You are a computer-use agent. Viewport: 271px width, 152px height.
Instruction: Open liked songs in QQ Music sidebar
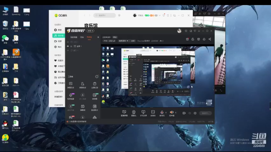[x=59, y=60]
